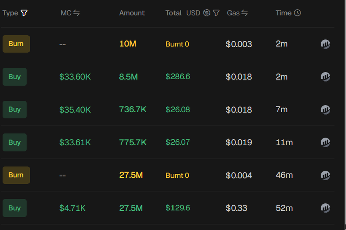The height and width of the screenshot is (230, 346).
Task: Open chart icon for 736.7K Buy row
Action: click(x=325, y=110)
